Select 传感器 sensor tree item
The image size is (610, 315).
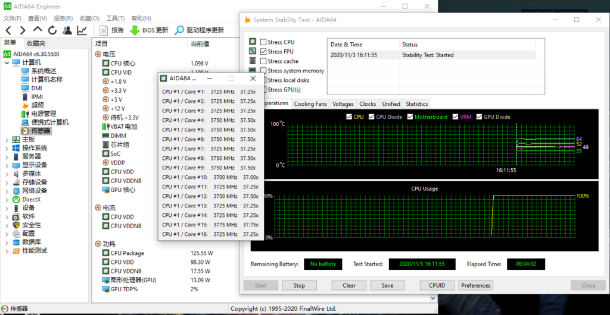(x=36, y=131)
